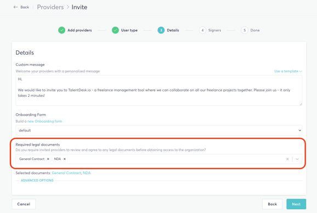
Task: Open NDA selected document link
Action: (87, 173)
